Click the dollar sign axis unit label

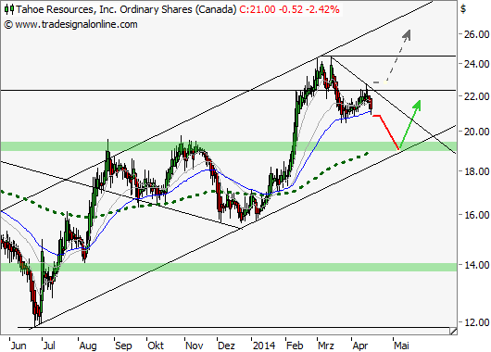tap(463, 8)
